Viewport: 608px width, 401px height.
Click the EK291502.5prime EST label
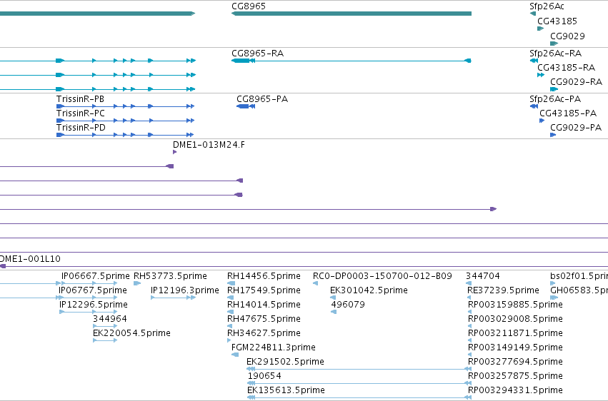pyautogui.click(x=285, y=362)
